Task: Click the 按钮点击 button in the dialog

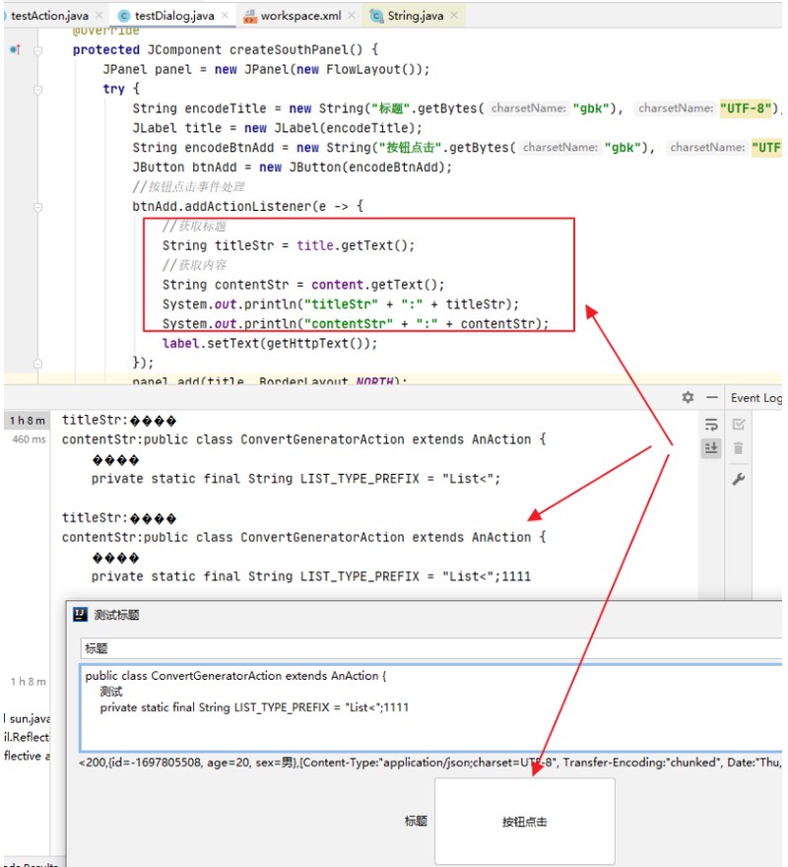Action: click(524, 821)
